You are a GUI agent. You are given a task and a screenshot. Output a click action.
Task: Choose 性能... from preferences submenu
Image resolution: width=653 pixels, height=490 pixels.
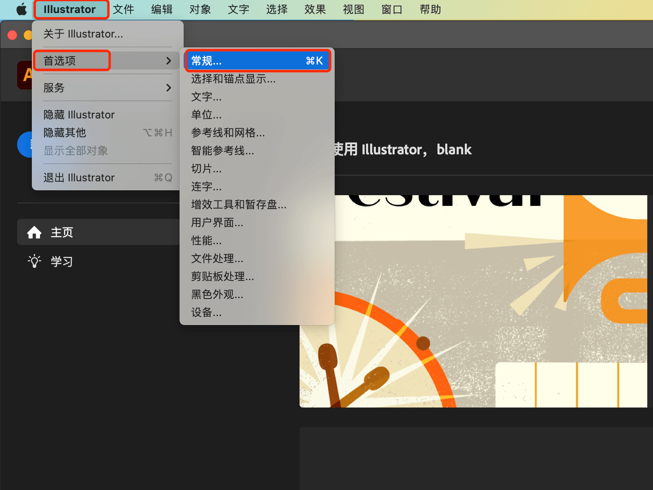tap(207, 241)
